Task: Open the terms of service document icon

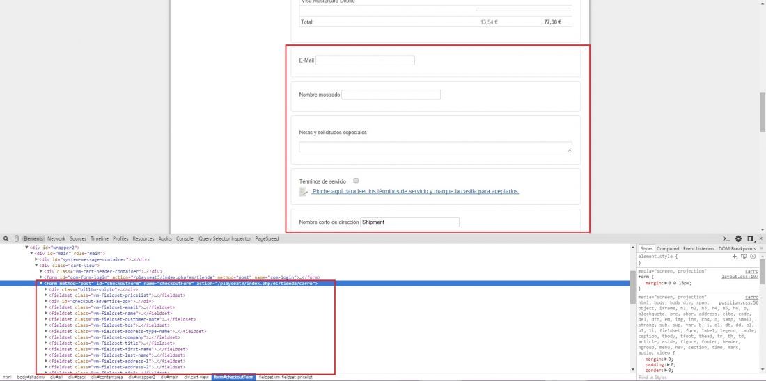Action: (303, 192)
